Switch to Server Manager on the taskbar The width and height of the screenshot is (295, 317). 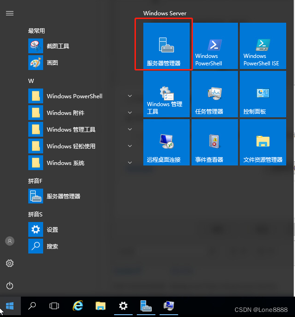(146, 306)
